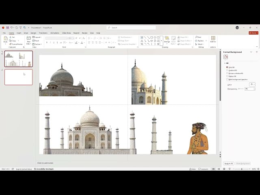Open the Select dropdown in Editing

tap(199, 44)
